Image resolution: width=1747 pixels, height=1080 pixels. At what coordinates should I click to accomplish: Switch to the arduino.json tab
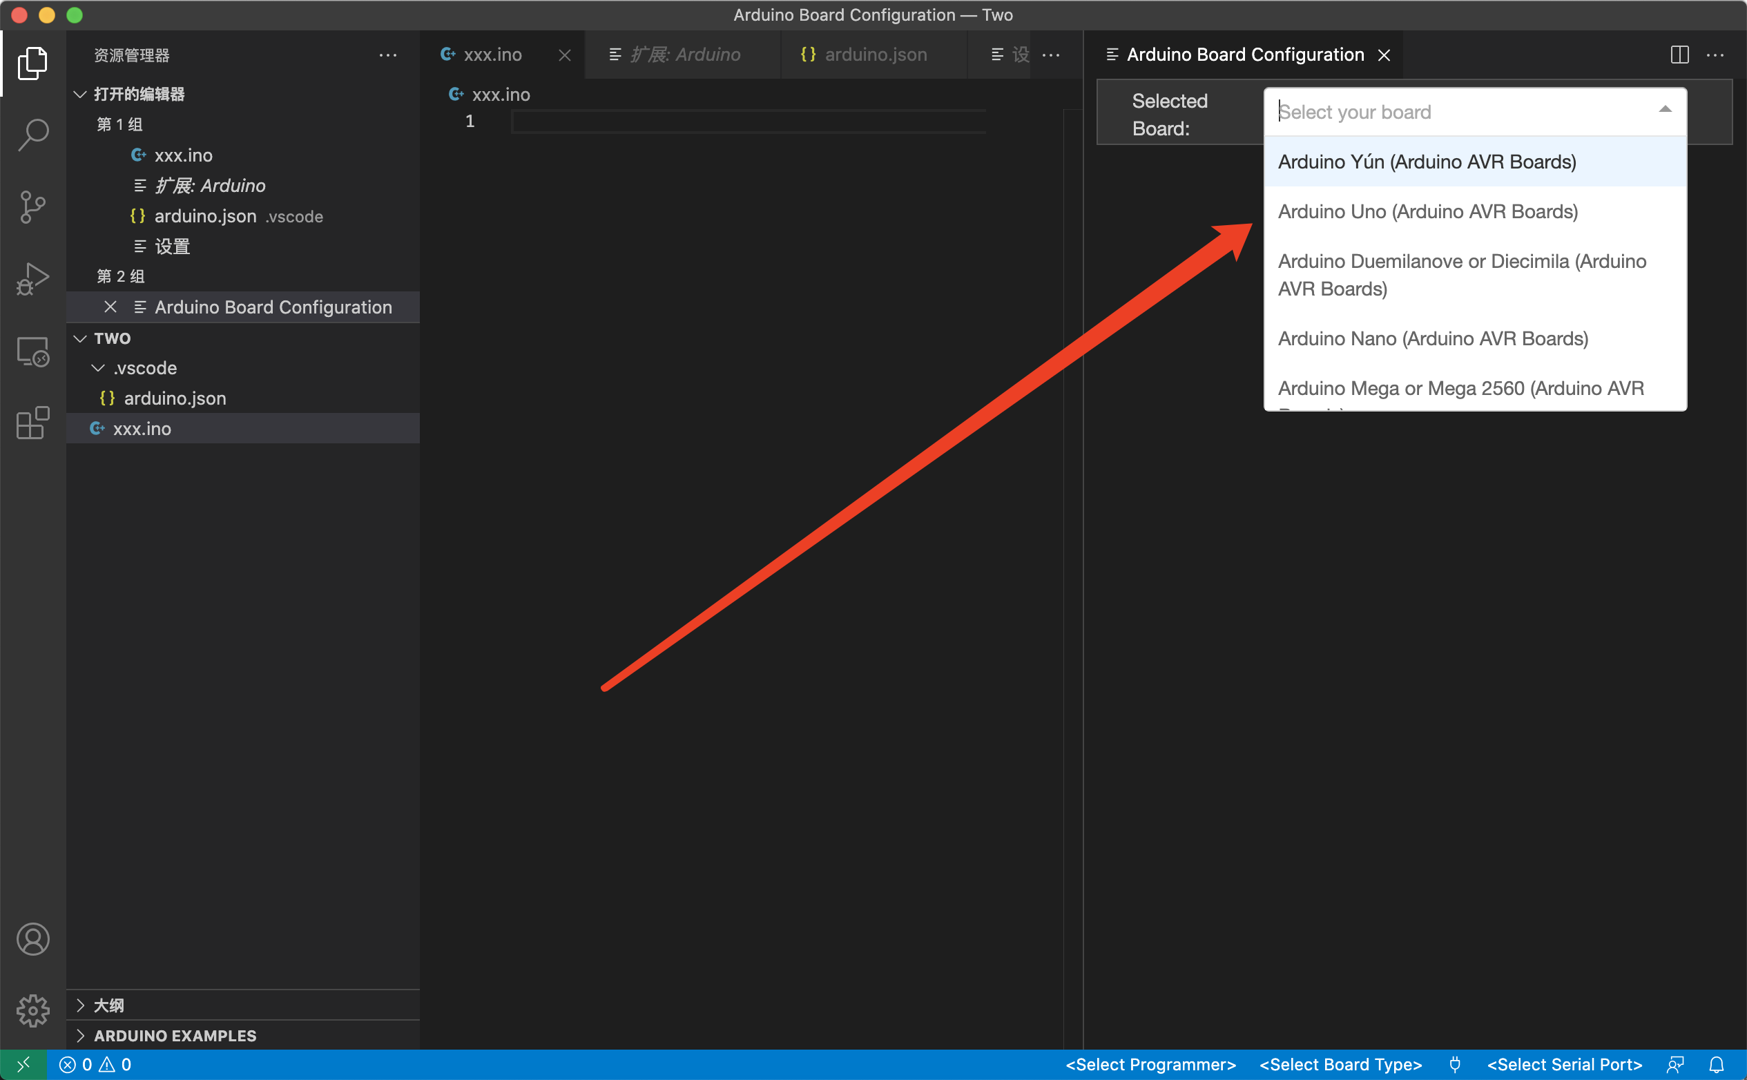(875, 55)
